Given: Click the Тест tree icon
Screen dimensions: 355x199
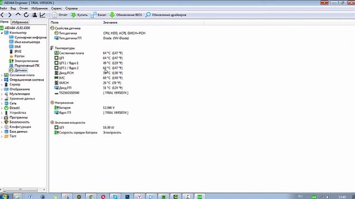Looking at the screenshot, I should 6,137.
